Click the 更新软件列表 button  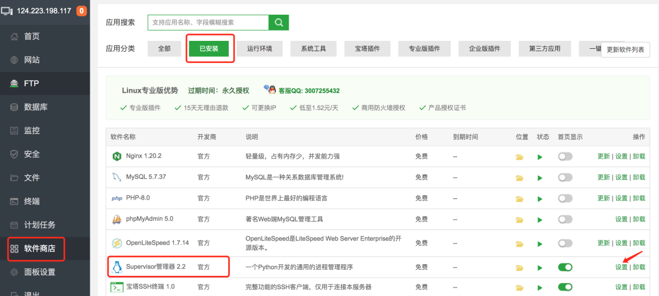click(626, 49)
